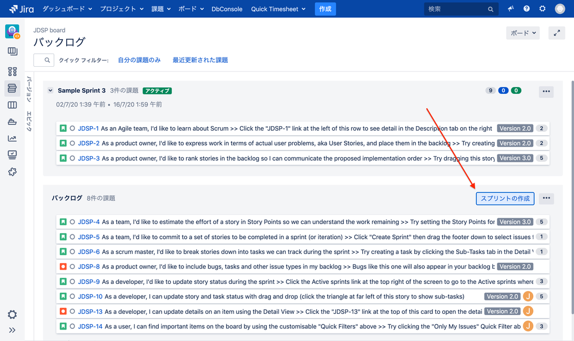Image resolution: width=574 pixels, height=341 pixels.
Task: Open issue link JDSP-2
Action: [x=89, y=143]
